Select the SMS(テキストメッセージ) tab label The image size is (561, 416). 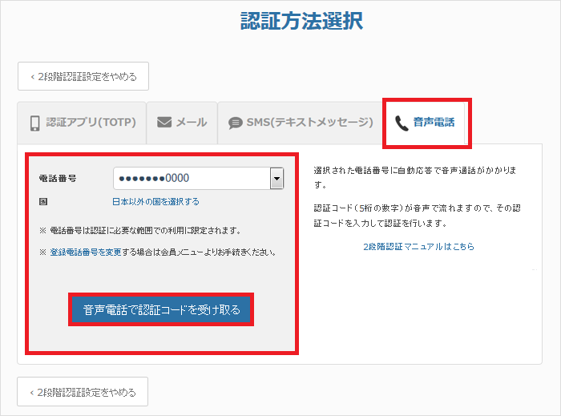click(x=309, y=123)
